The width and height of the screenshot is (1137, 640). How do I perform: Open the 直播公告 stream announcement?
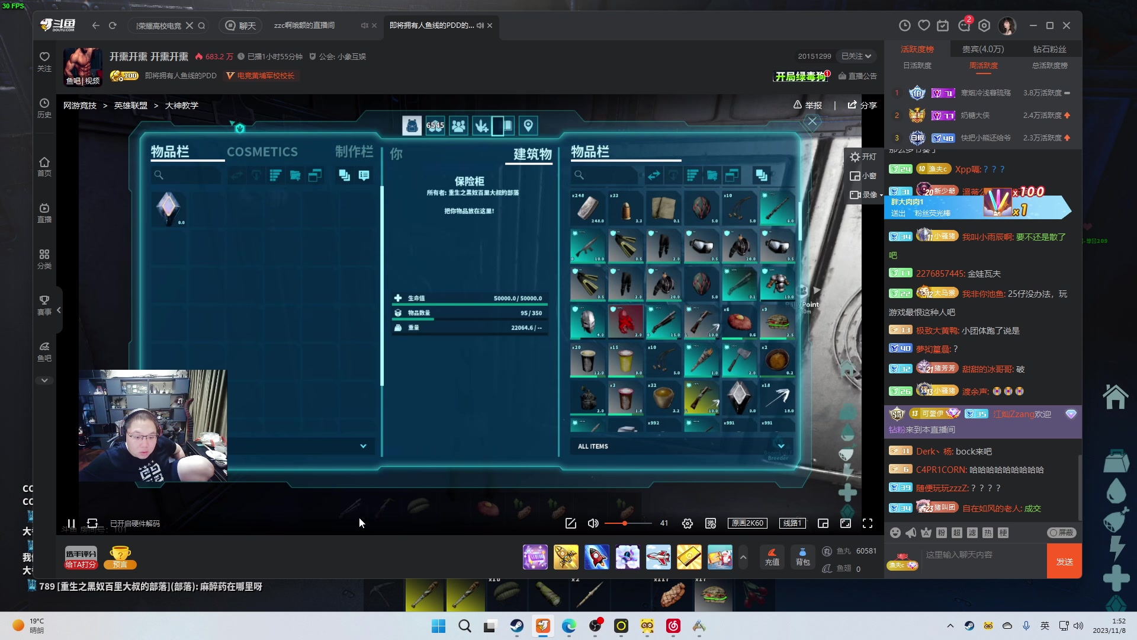pos(857,76)
